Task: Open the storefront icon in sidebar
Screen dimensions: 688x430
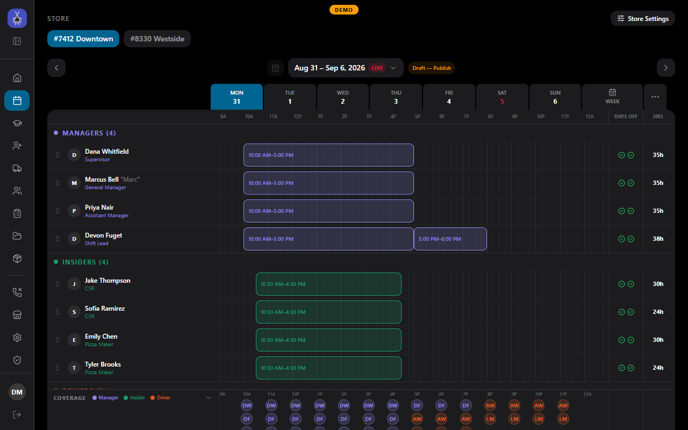Action: point(17,315)
